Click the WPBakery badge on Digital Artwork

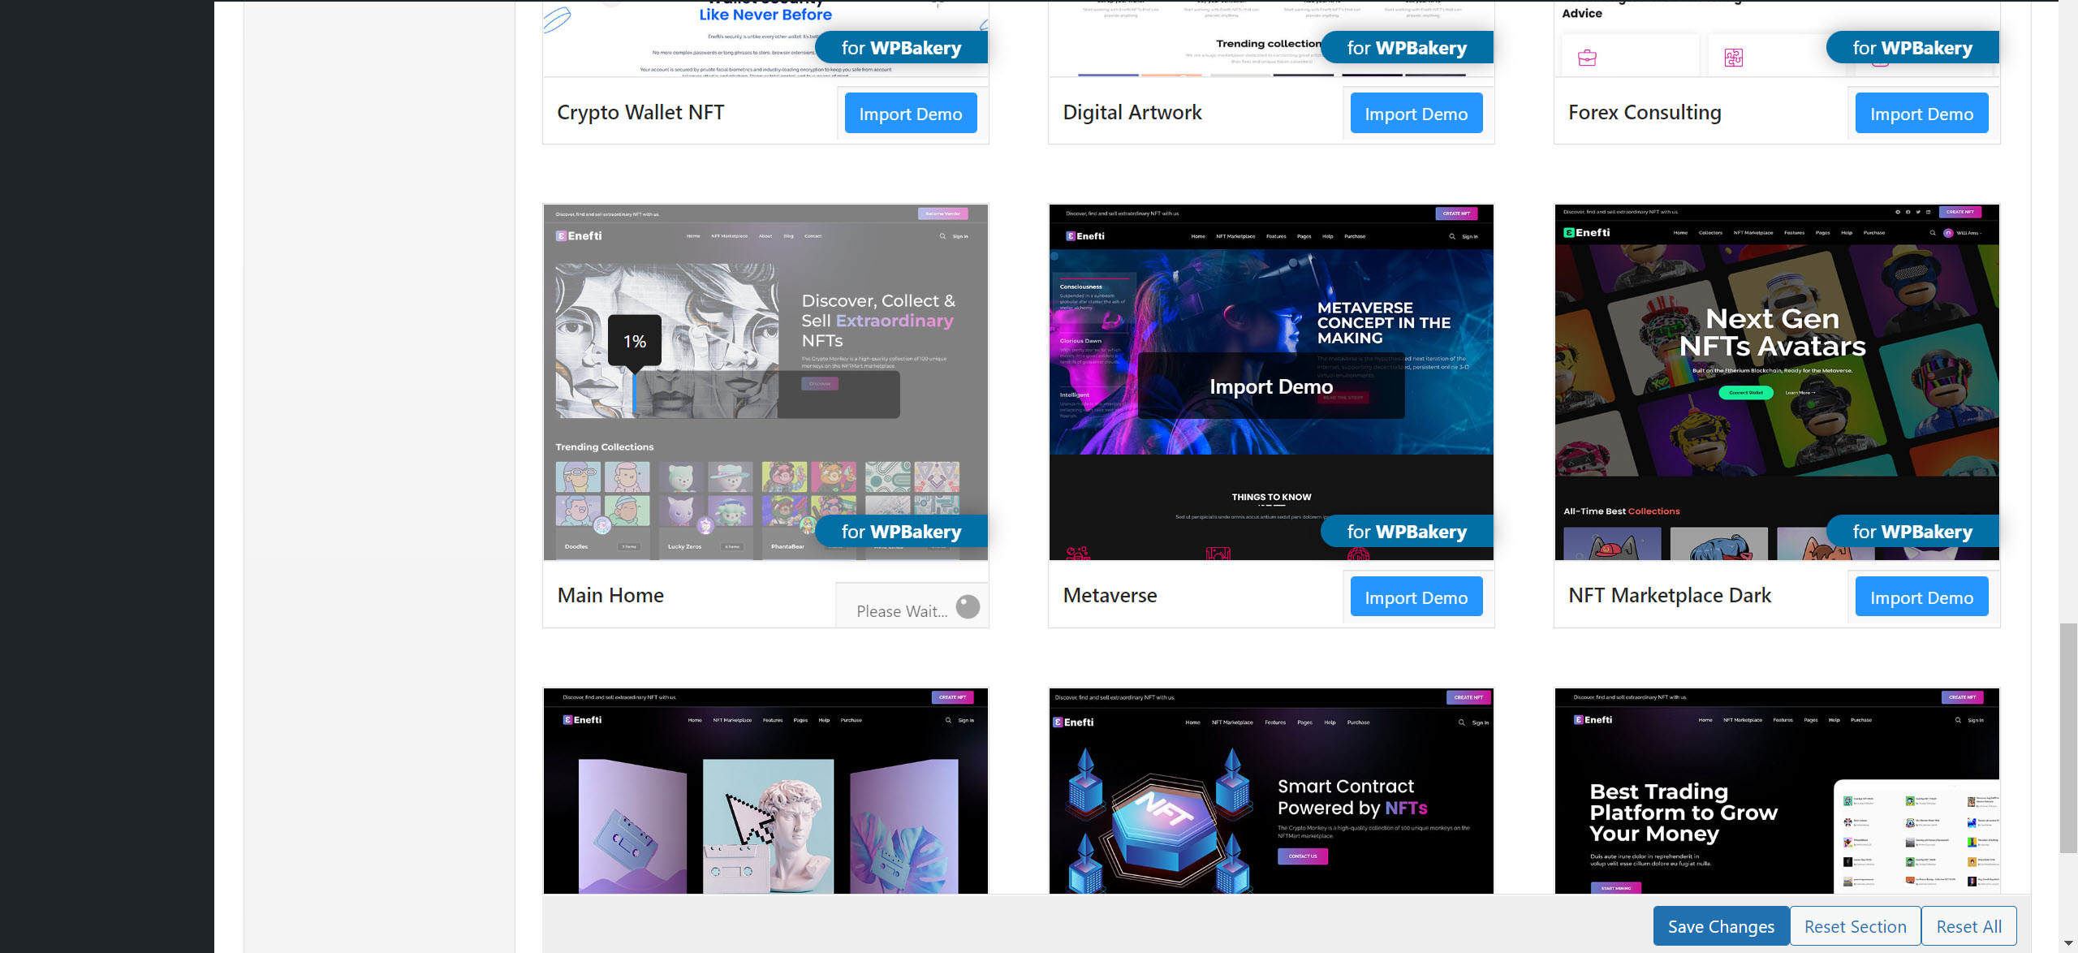pos(1407,48)
